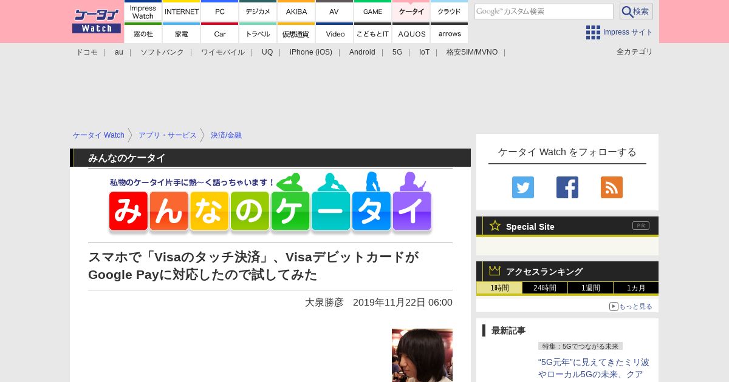Focus the Google custom search field

544,12
